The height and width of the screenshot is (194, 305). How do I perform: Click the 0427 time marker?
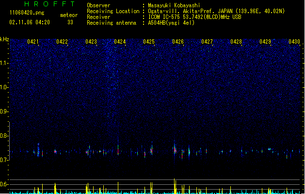point(207,41)
